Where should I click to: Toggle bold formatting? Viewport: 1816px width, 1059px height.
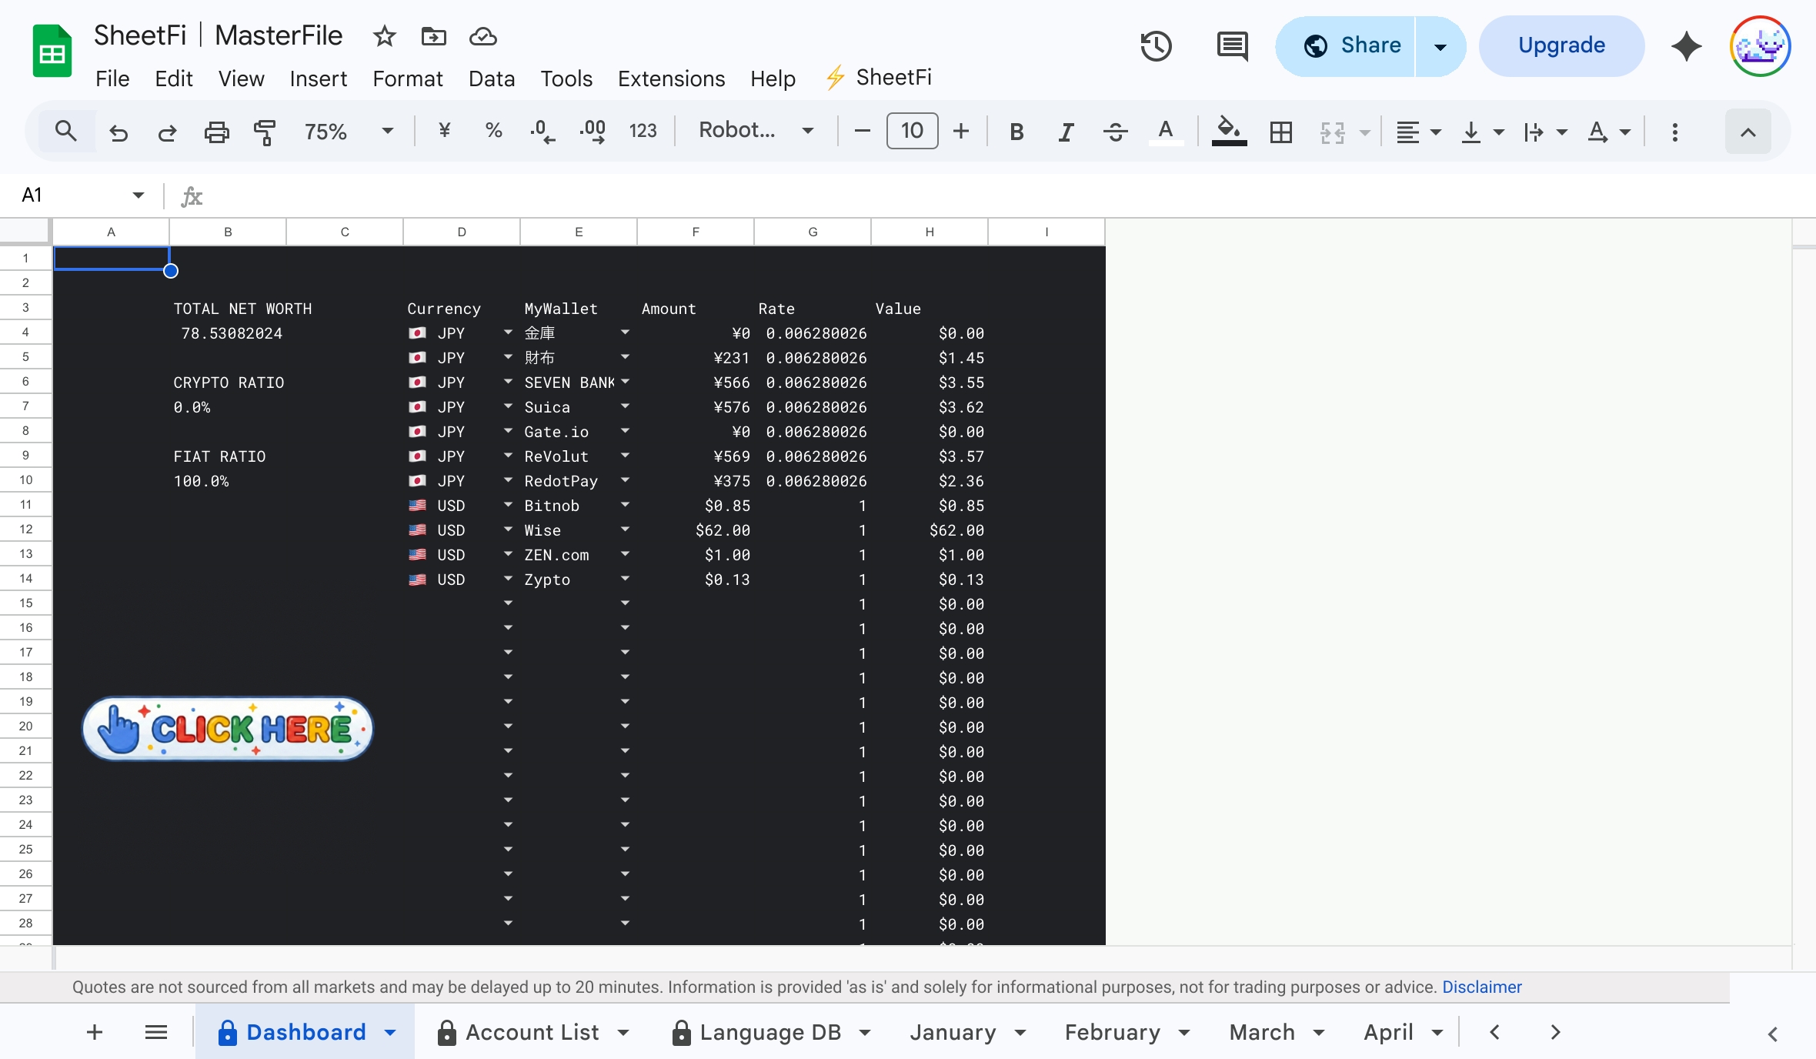coord(1016,132)
